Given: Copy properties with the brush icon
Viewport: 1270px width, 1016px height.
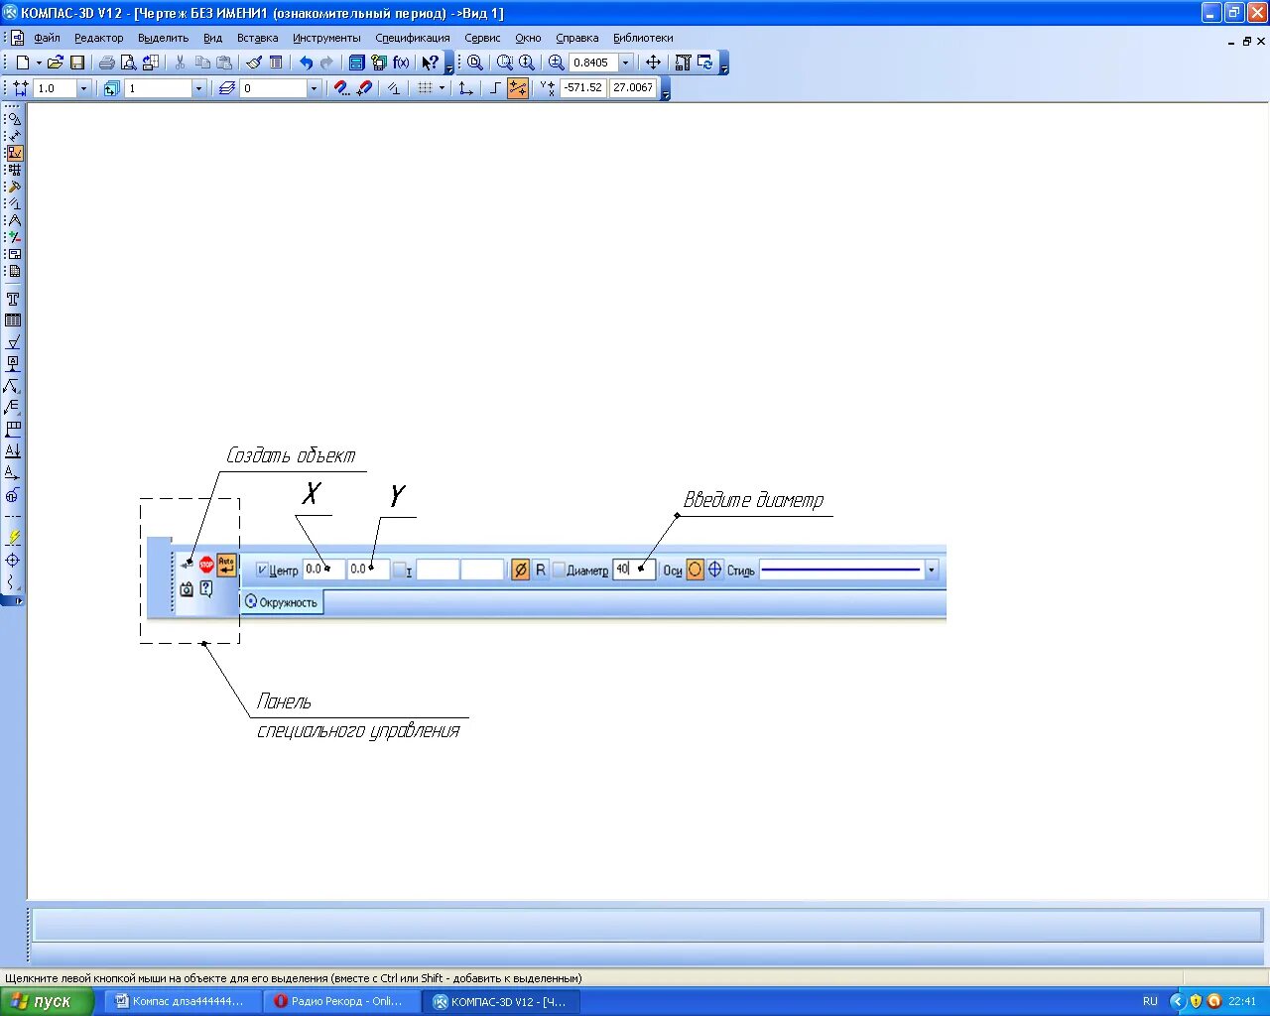Looking at the screenshot, I should coord(254,63).
